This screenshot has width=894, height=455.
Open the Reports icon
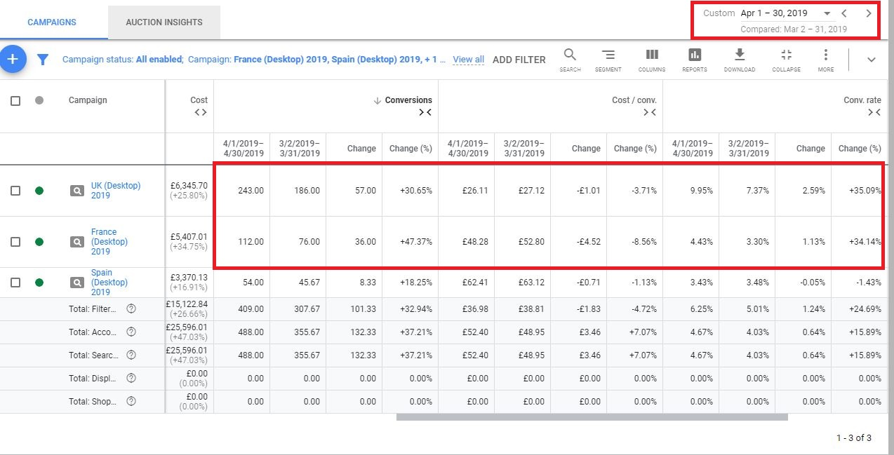pos(695,55)
